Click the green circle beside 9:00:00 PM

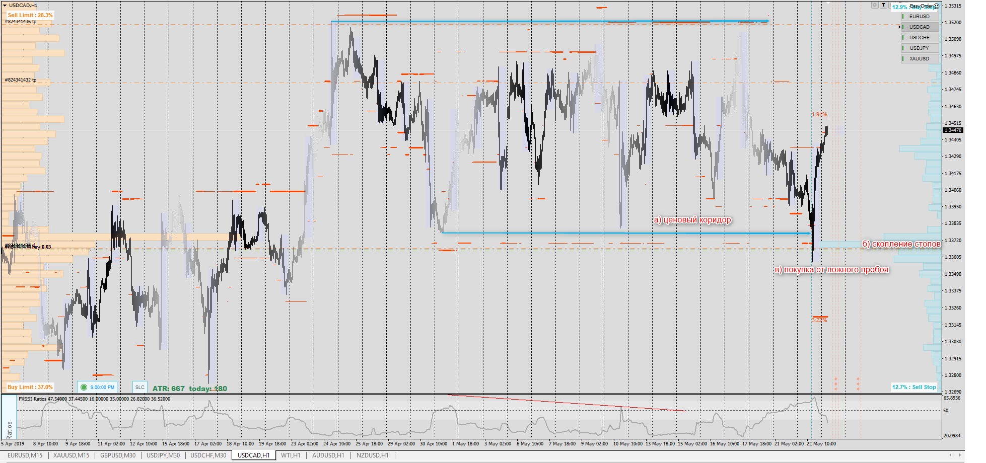coord(84,387)
